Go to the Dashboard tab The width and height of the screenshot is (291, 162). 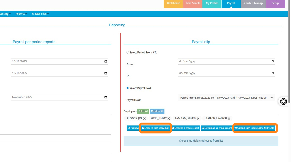pos(173,3)
